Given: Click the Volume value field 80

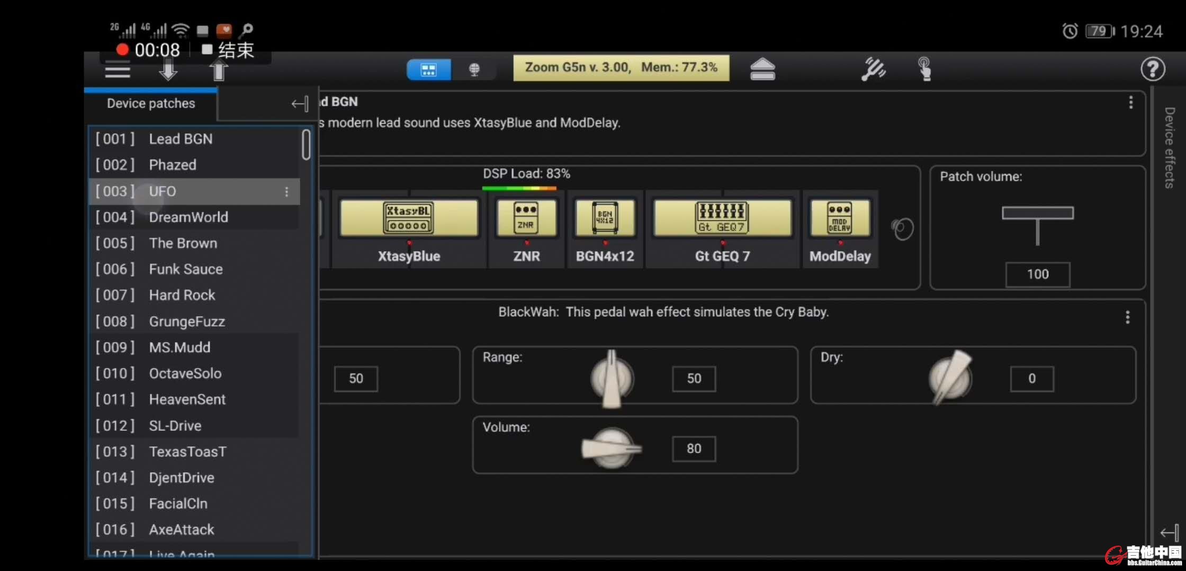Looking at the screenshot, I should pos(694,449).
